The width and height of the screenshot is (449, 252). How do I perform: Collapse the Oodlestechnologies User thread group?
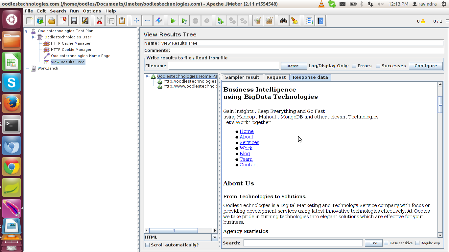point(33,37)
